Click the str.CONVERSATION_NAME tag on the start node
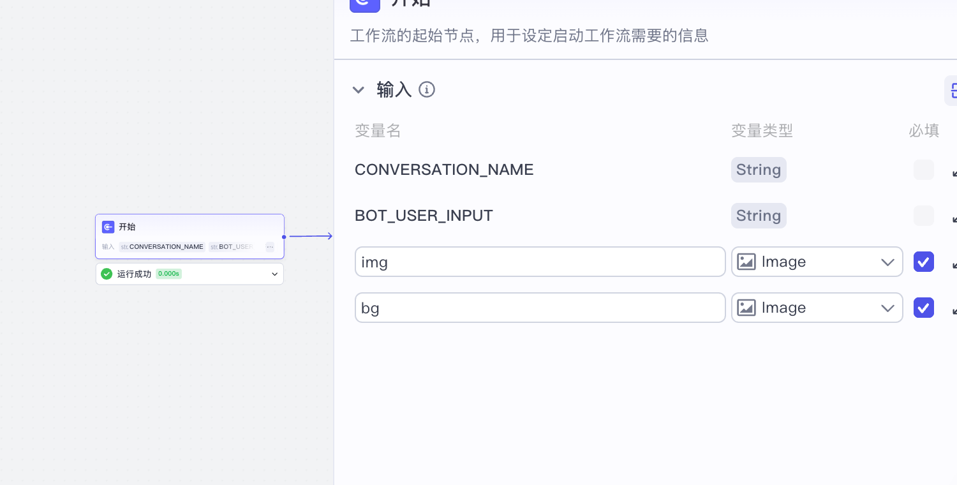This screenshot has height=485, width=957. pyautogui.click(x=162, y=247)
